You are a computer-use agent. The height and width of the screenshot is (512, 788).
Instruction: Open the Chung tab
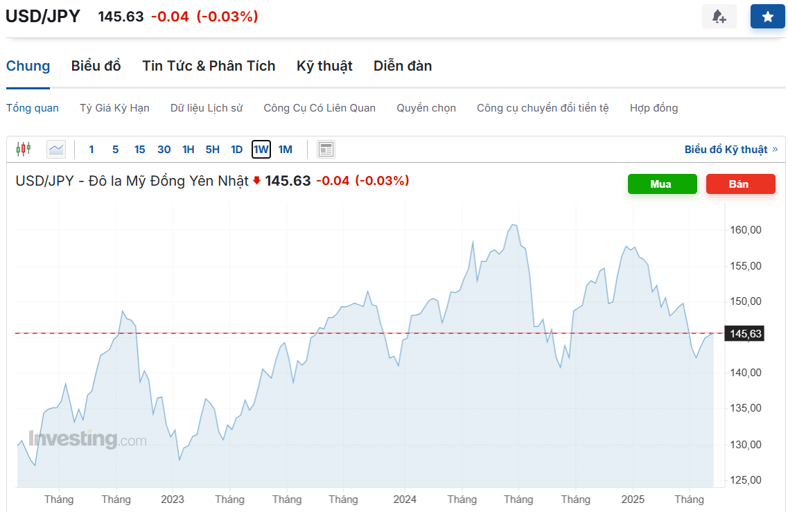point(28,66)
